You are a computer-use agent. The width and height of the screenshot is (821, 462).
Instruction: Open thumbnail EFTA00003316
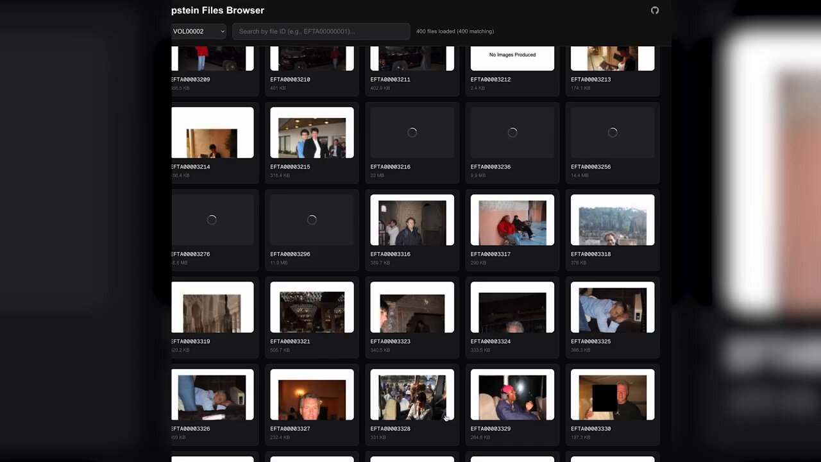point(412,219)
